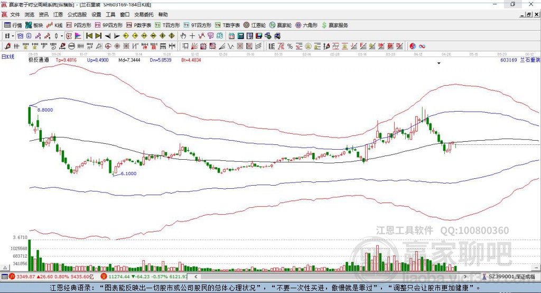Image resolution: width=541 pixels, height=293 pixels.
Task: Switch to the K线 candlestick chart
Action: click(54, 25)
